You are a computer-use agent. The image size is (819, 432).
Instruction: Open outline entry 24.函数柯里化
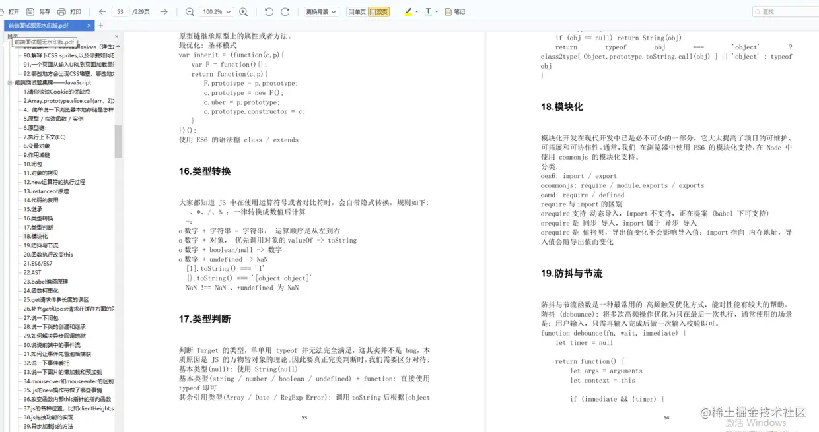pos(41,291)
